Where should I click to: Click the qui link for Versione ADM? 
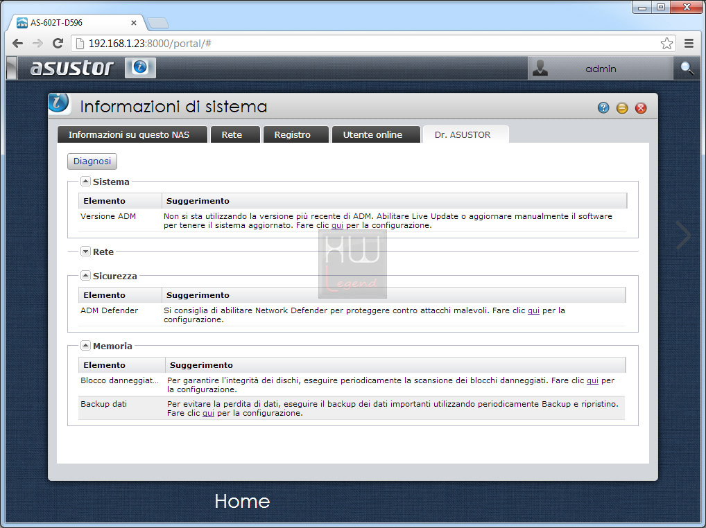337,225
